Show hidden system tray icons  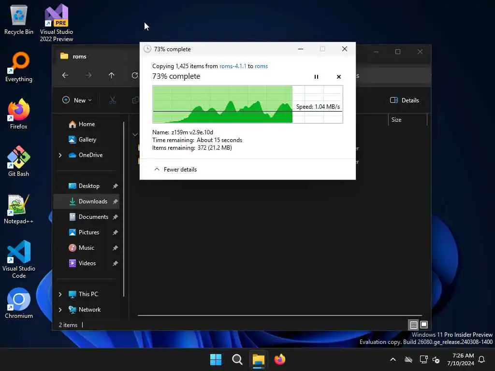[393, 359]
